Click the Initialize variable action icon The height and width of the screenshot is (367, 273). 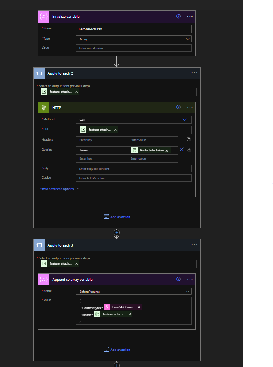click(x=44, y=16)
